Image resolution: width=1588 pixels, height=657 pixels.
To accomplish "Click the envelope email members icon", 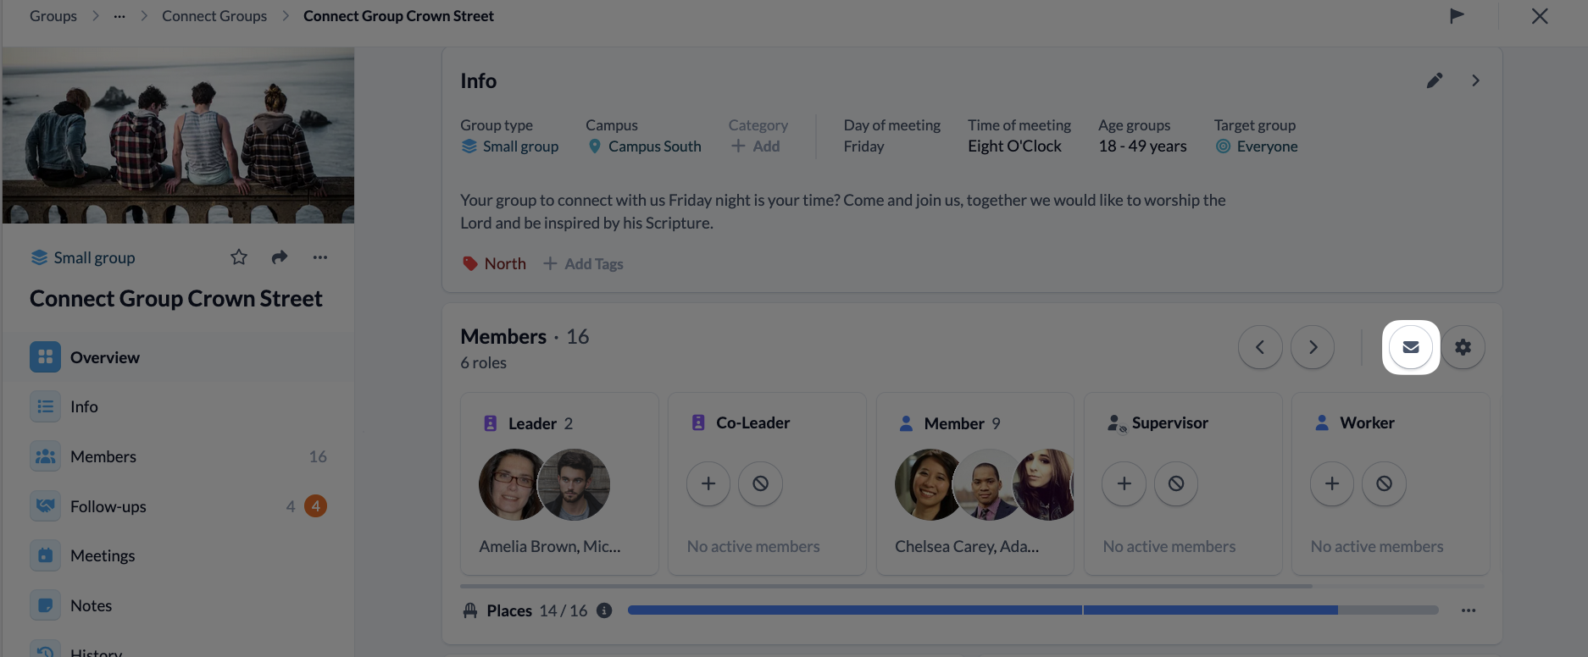I will (x=1411, y=347).
